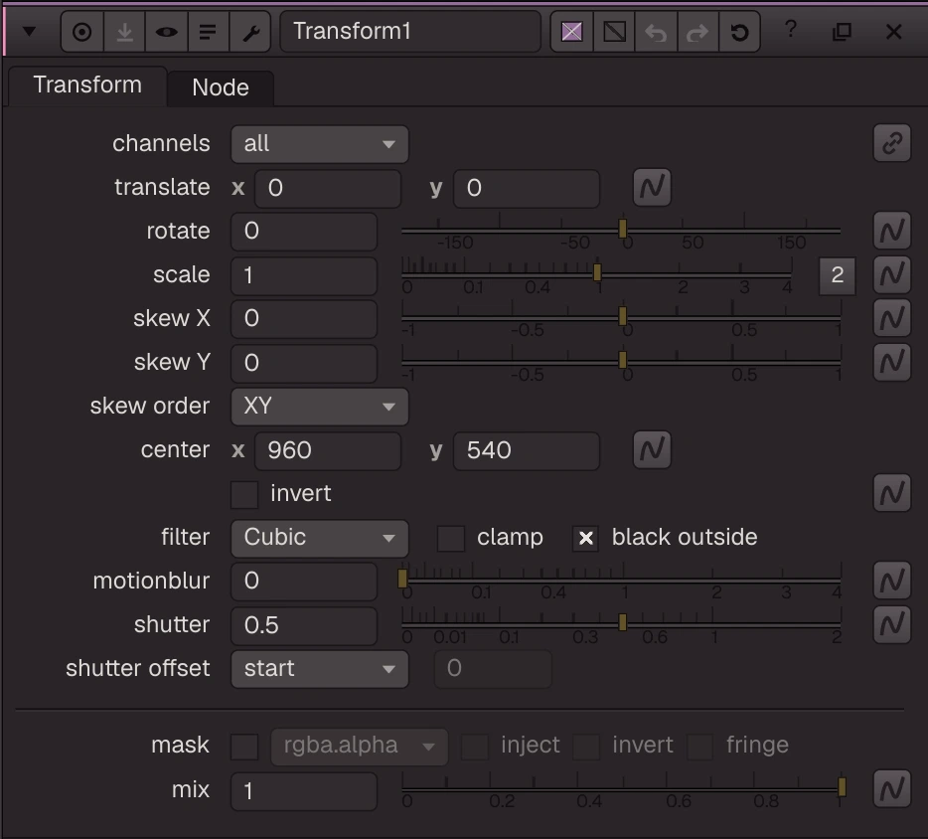
Task: Adjust the mix slider handle
Action: coord(842,787)
